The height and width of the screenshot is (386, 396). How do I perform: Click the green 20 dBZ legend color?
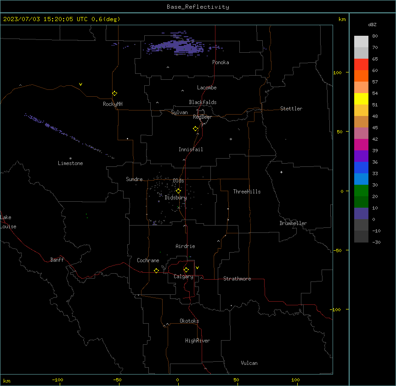pyautogui.click(x=361, y=191)
